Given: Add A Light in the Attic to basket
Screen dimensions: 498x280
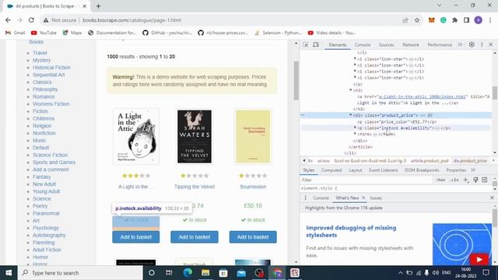Looking at the screenshot, I should coord(135,237).
